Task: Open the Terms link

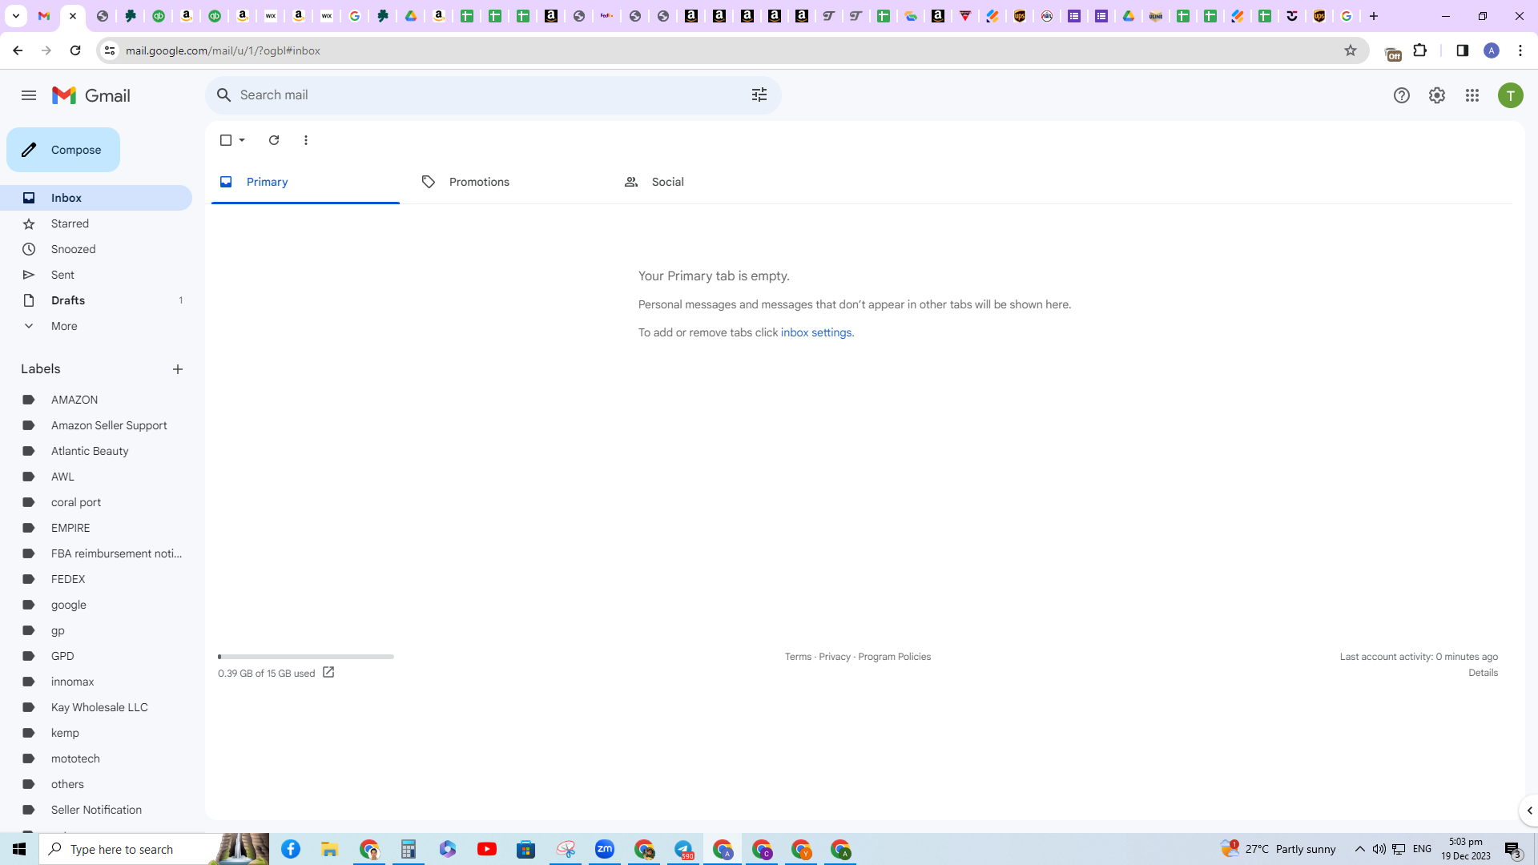Action: 798,657
